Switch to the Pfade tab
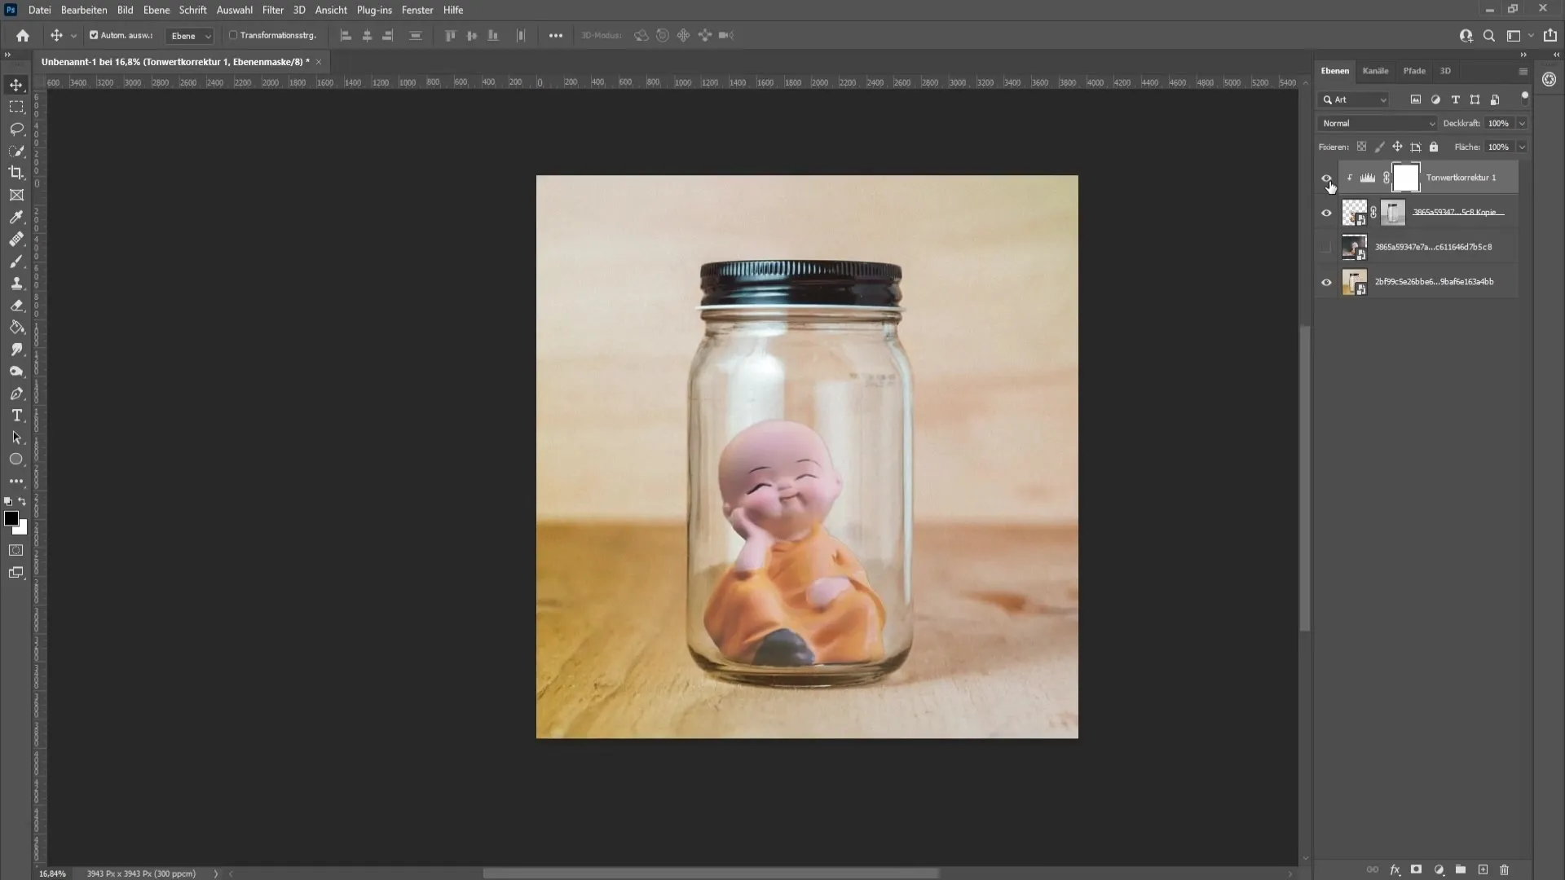This screenshot has height=880, width=1565. (1414, 71)
